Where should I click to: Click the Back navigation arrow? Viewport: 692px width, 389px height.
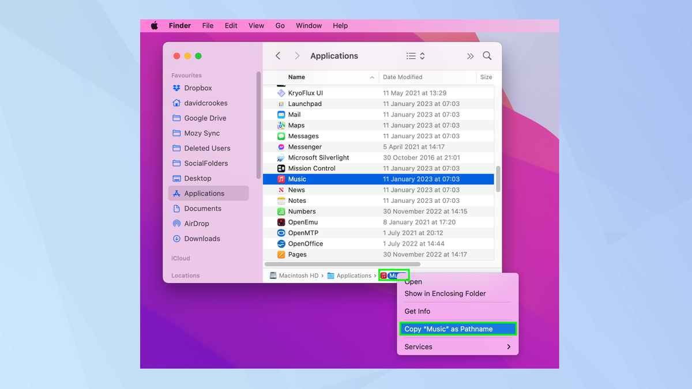click(277, 55)
